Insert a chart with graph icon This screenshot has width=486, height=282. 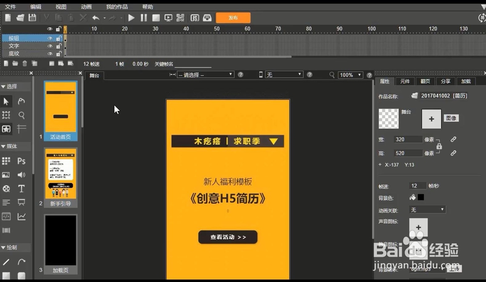point(21,216)
